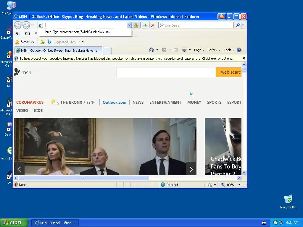Click the horizontal scrollbar right arrow
This screenshot has height=227, width=303.
[239, 178]
